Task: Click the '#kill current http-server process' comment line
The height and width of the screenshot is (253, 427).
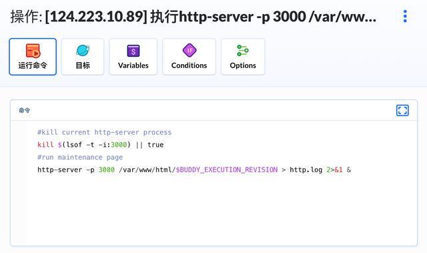Action: coord(104,132)
